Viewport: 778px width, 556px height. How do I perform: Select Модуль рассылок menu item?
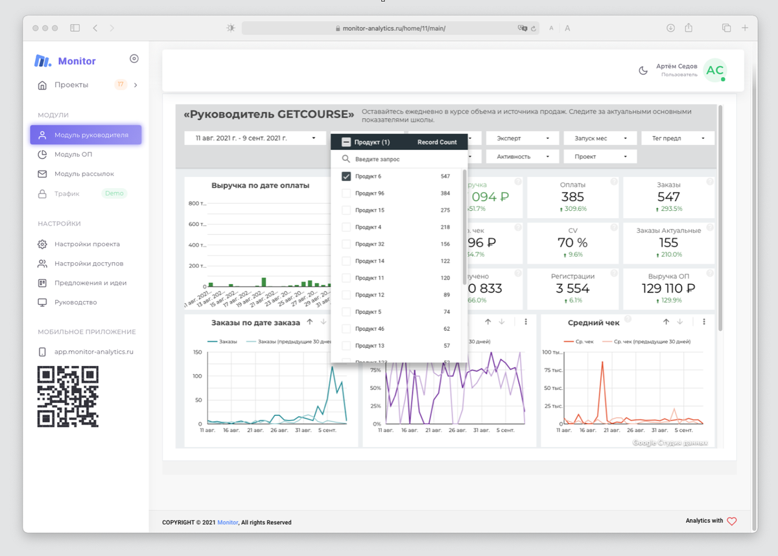point(84,174)
